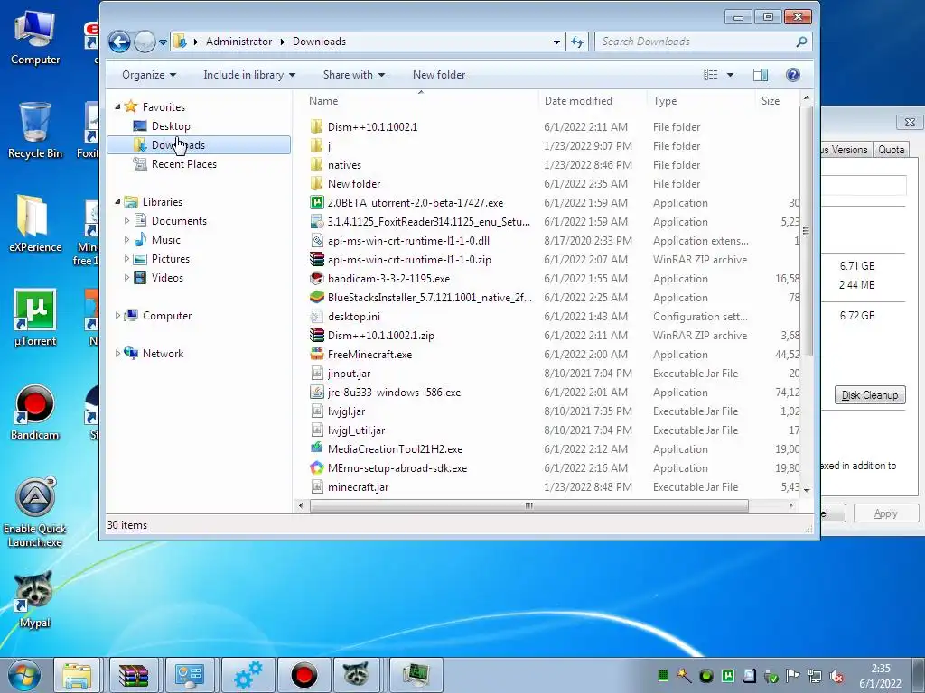Click the Apply button in properties window

coord(885,513)
